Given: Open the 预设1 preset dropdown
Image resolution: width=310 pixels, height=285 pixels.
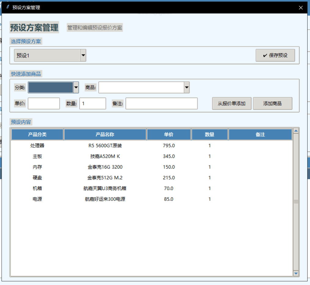Looking at the screenshot, I should [83, 56].
